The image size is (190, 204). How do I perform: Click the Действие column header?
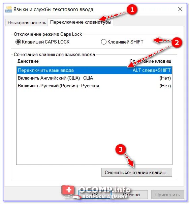coord(28,61)
